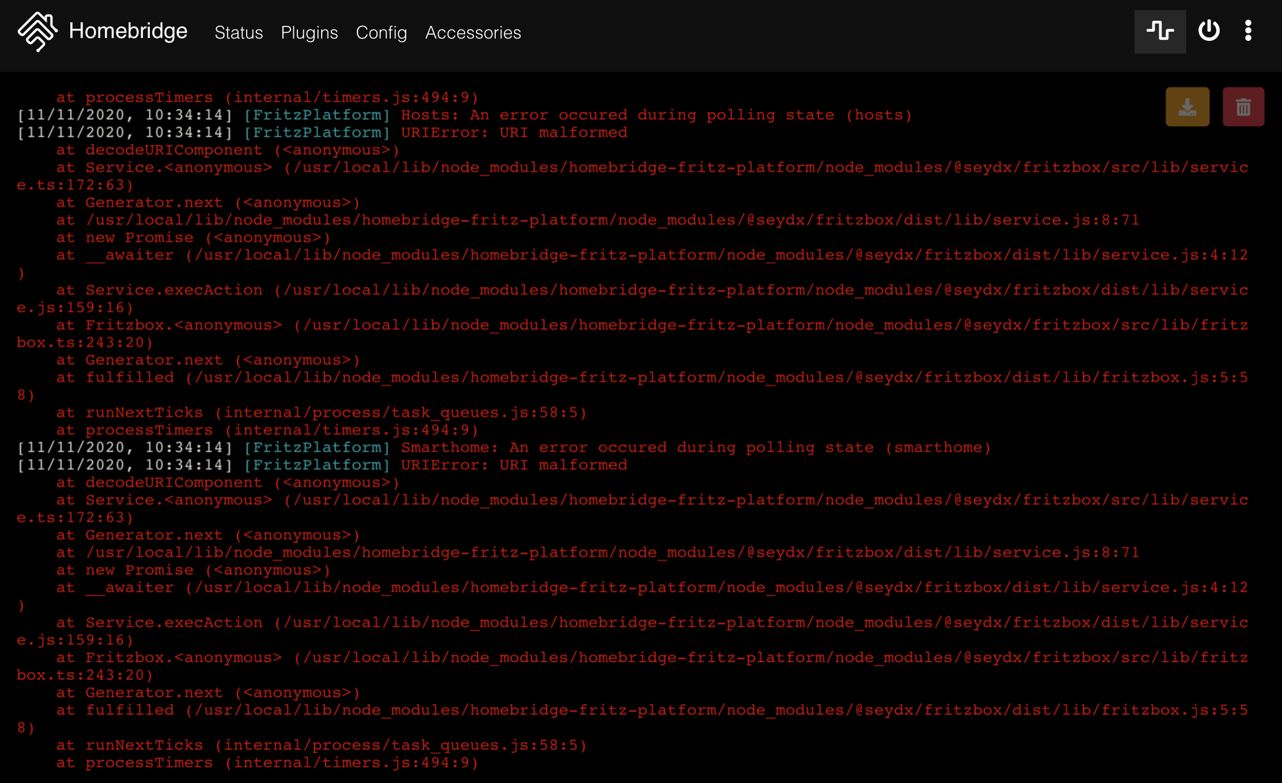Click a 10:34:14 timestamp entry
Screen dimensions: 1282x783
(x=123, y=115)
